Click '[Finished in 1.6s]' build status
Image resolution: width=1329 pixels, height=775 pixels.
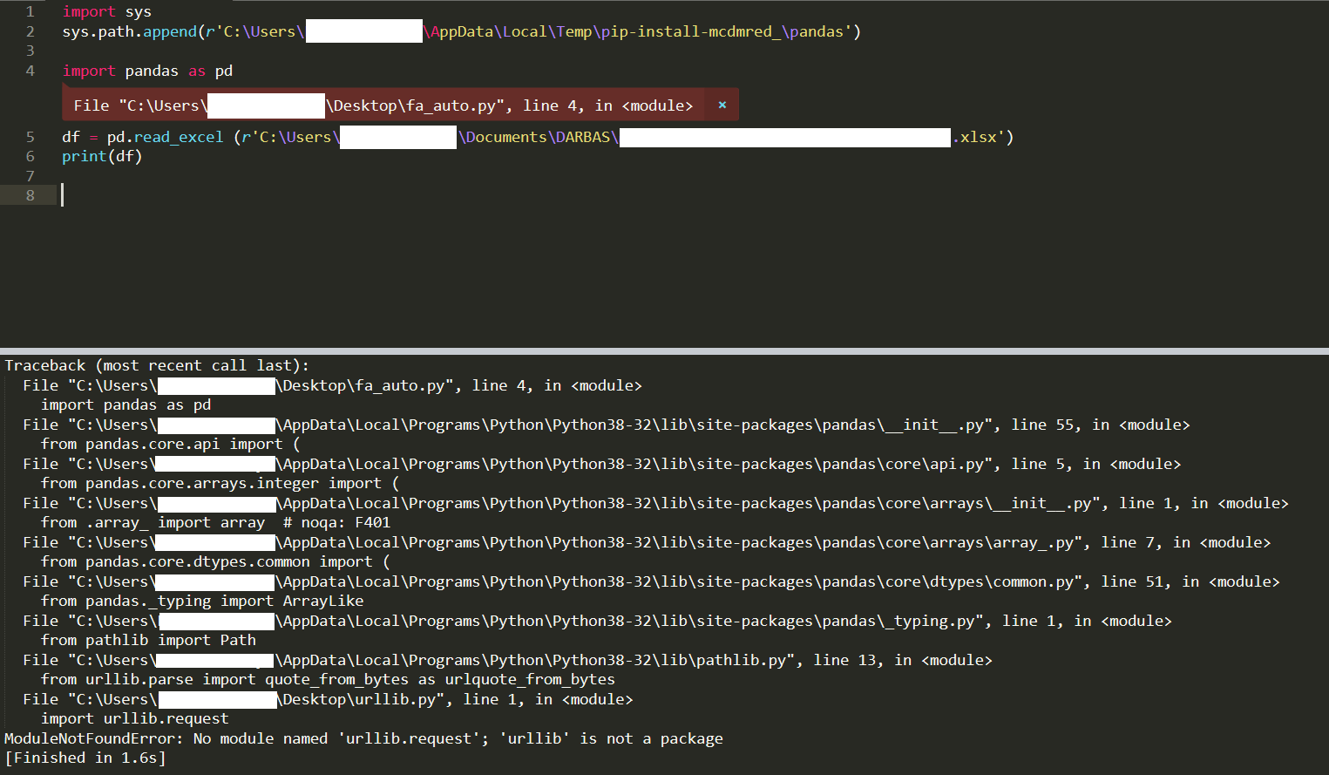[x=85, y=758]
